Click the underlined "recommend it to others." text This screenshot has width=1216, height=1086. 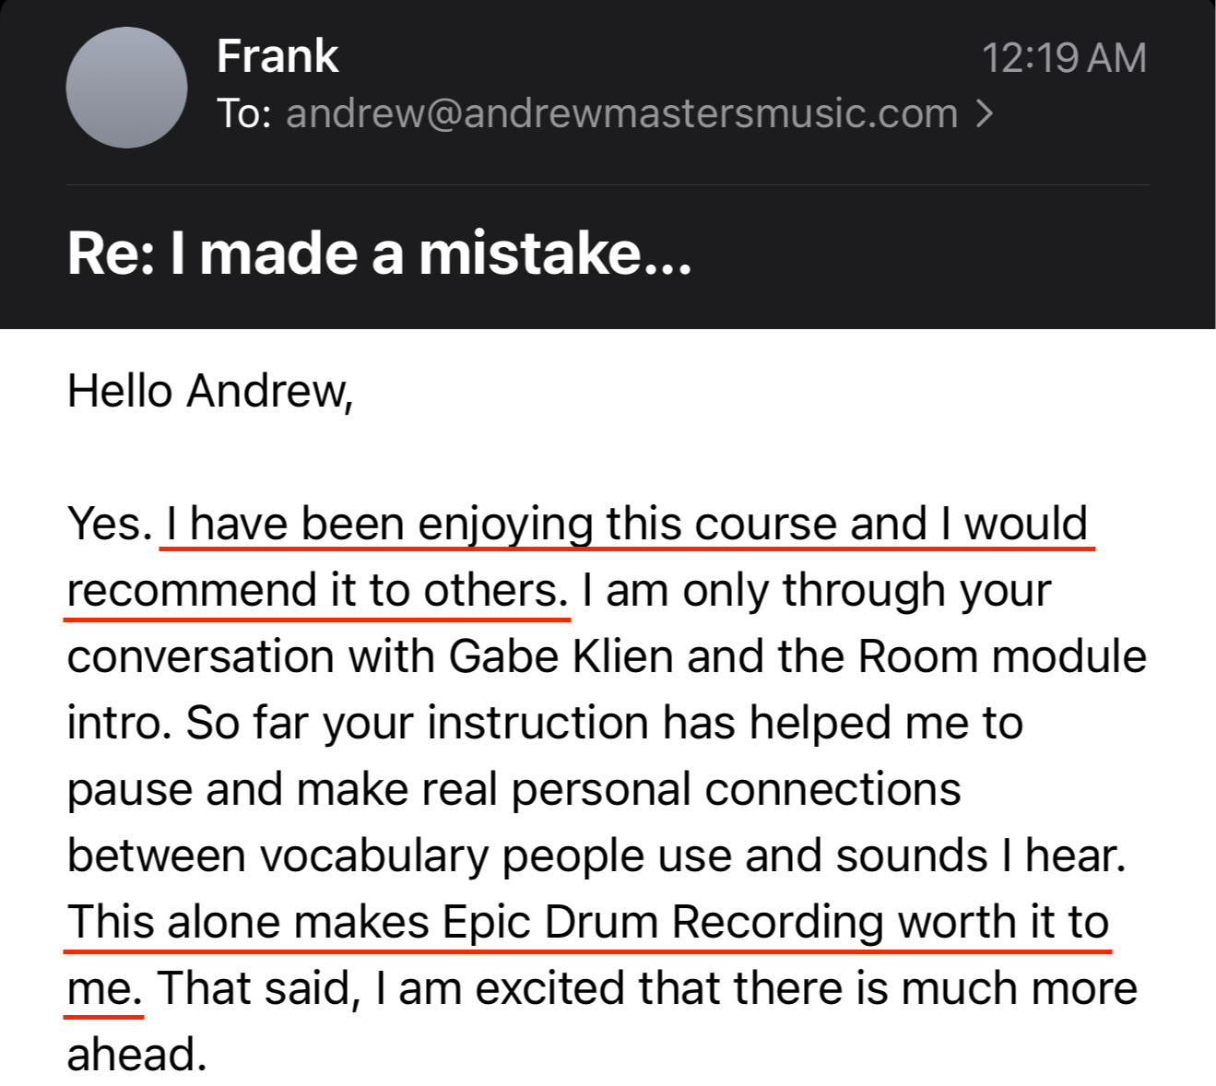(317, 590)
